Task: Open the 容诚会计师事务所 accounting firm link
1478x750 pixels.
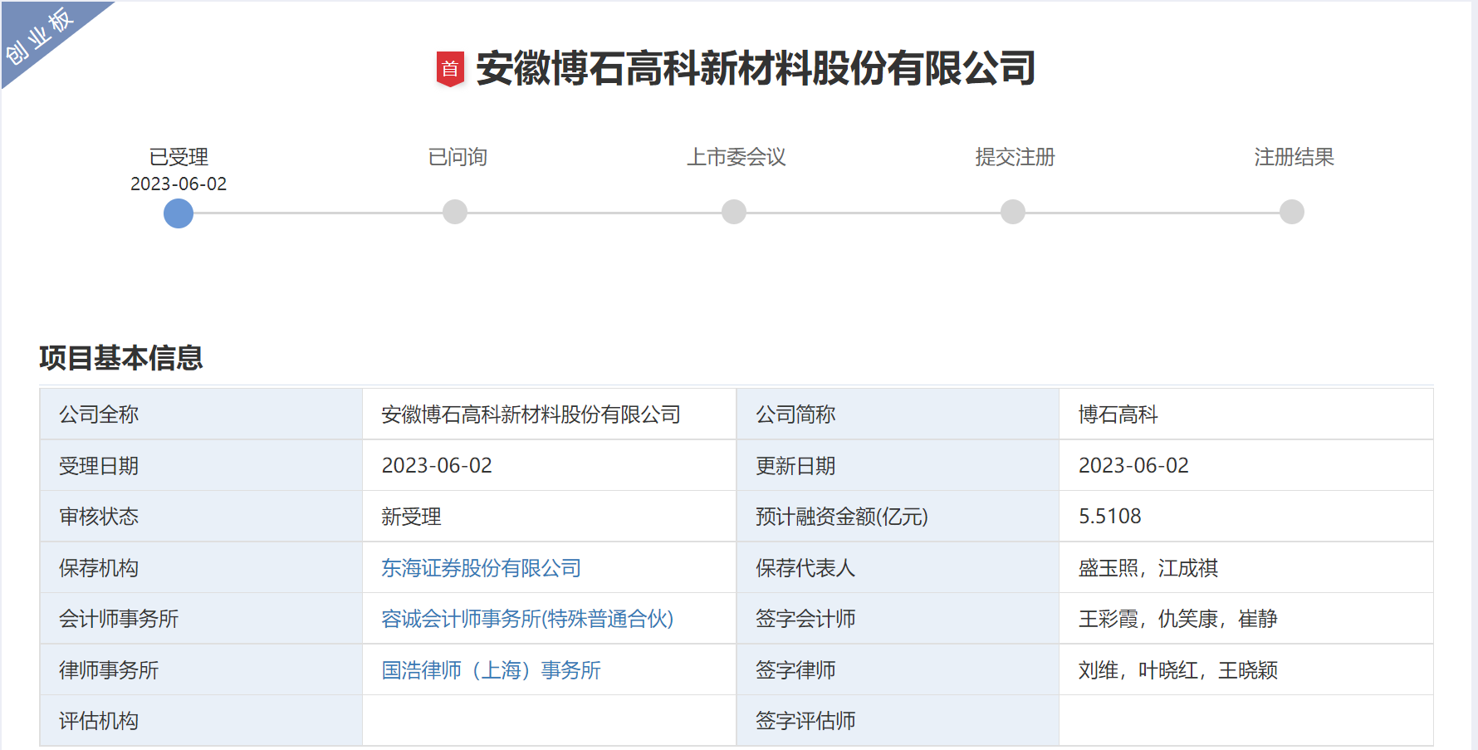Action: click(x=526, y=620)
